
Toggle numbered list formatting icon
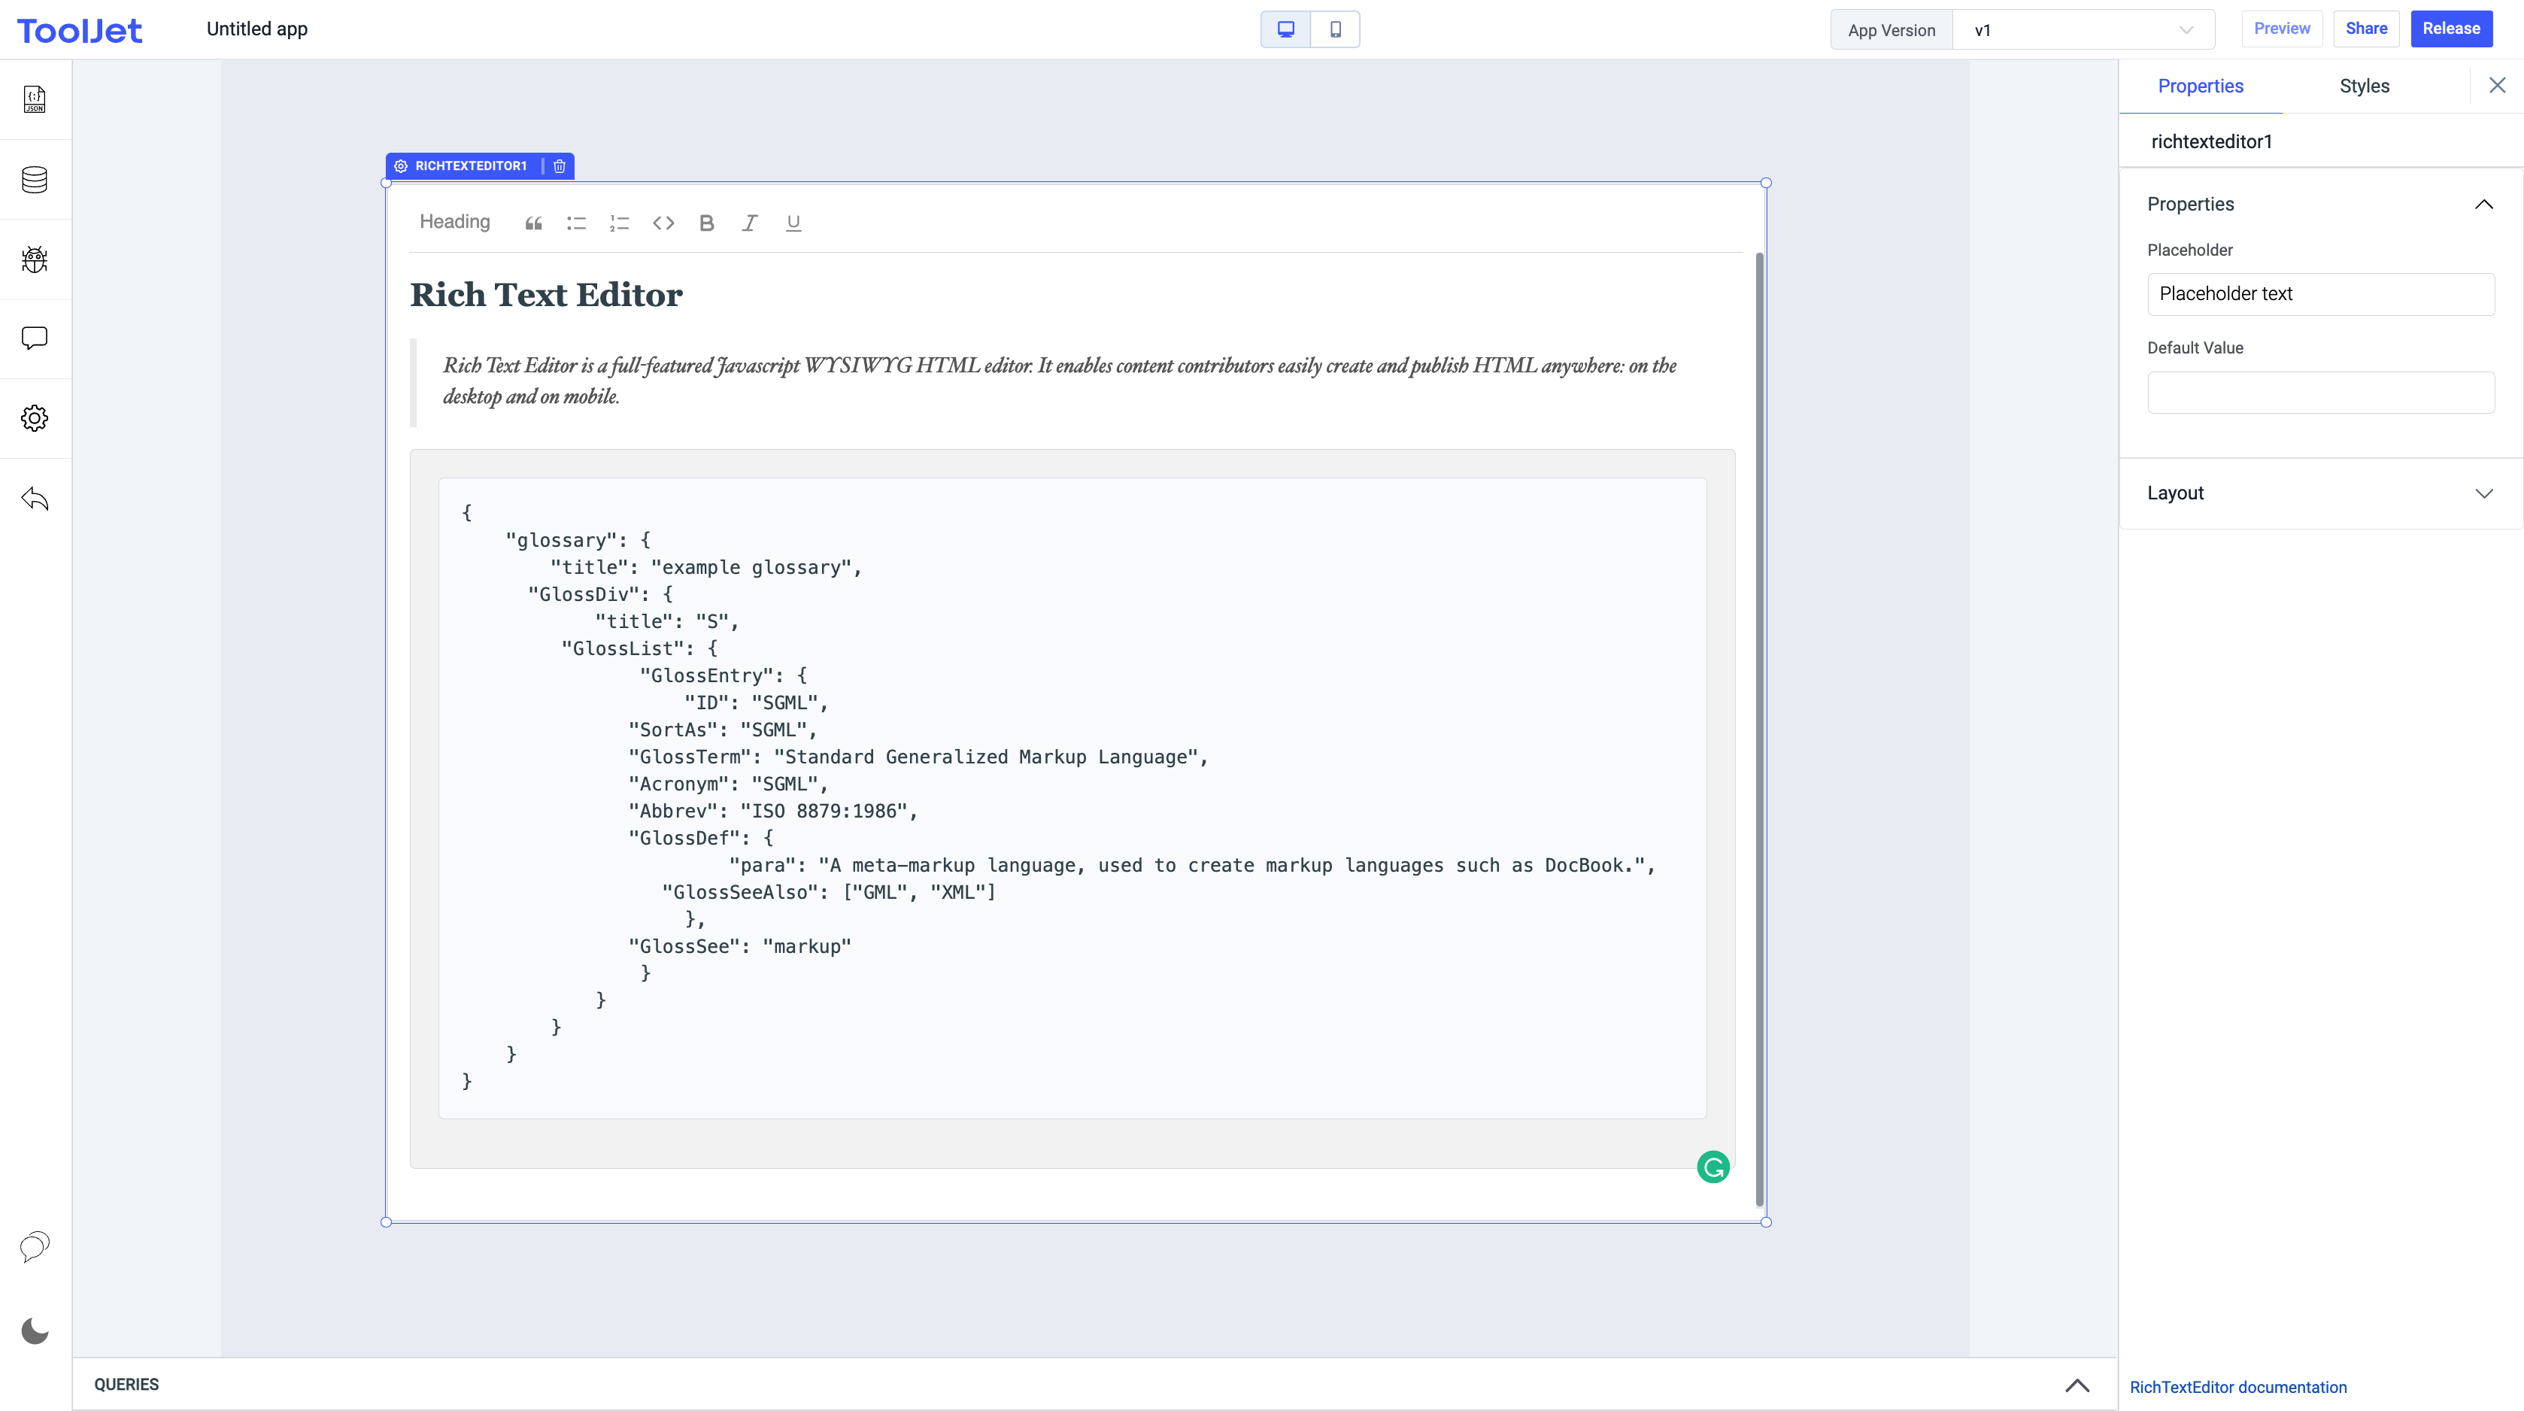(619, 223)
